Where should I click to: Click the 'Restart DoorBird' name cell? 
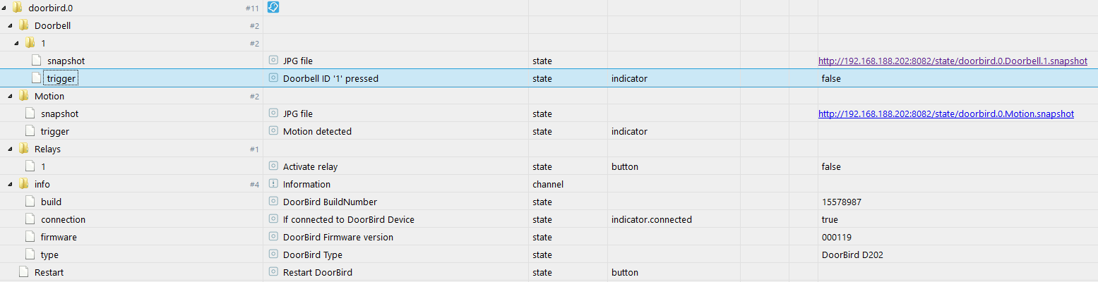(x=318, y=272)
